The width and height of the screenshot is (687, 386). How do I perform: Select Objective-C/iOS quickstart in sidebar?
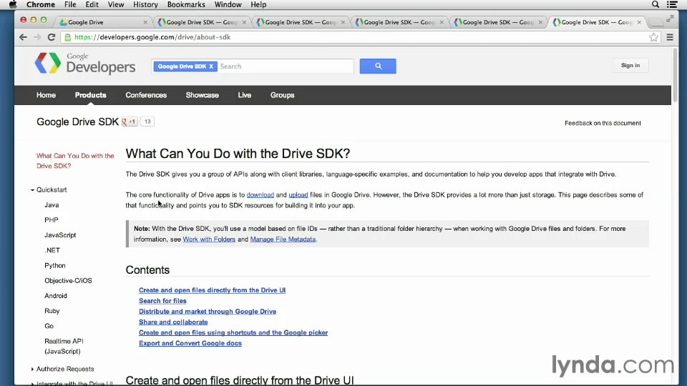(68, 280)
